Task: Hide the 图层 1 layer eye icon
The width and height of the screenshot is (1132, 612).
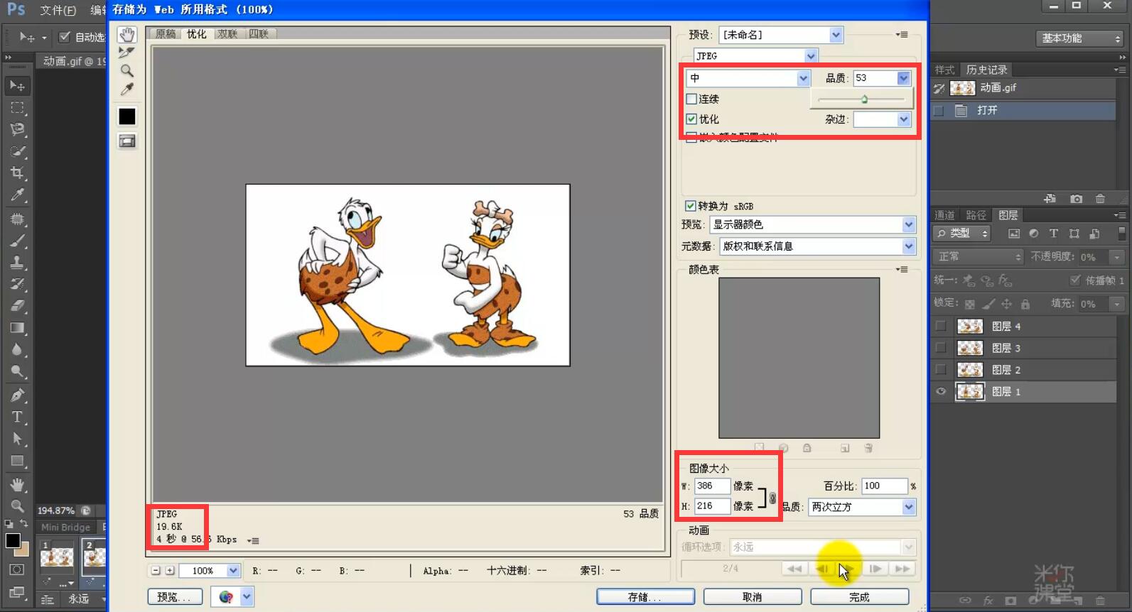Action: pyautogui.click(x=941, y=391)
